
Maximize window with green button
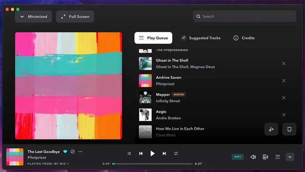(x=18, y=9)
